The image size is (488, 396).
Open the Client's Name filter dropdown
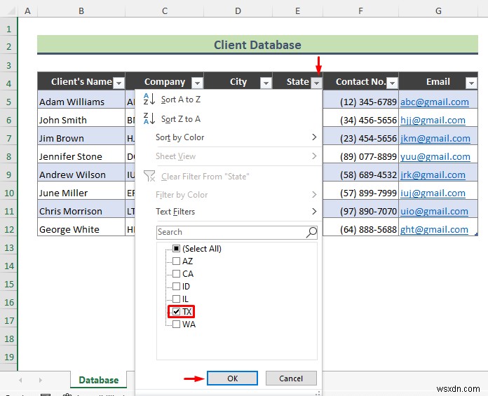118,83
